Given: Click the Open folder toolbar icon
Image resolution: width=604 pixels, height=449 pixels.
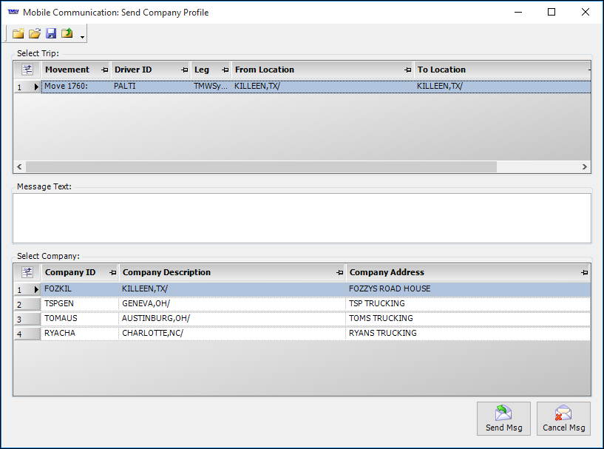Looking at the screenshot, I should (x=35, y=33).
